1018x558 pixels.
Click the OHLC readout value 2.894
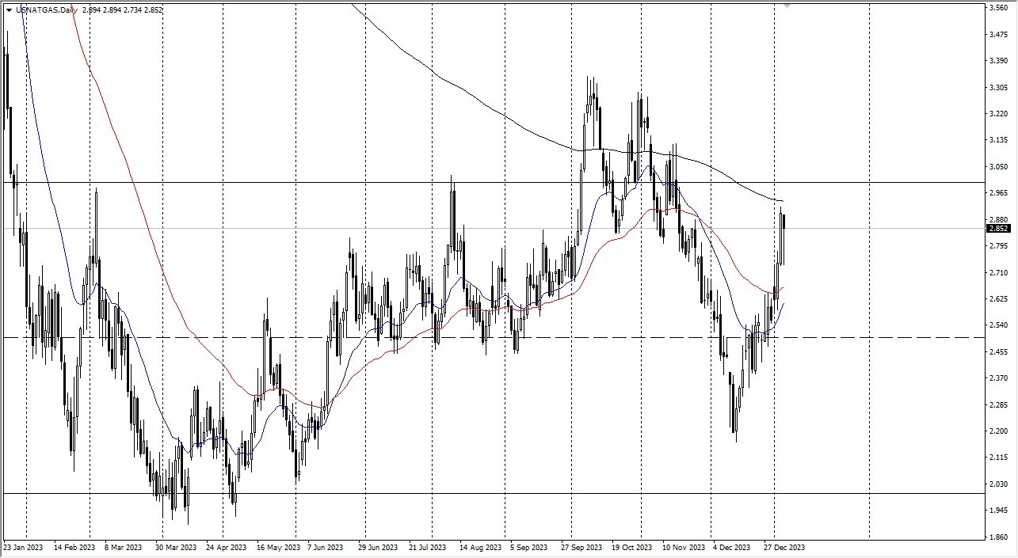click(x=93, y=10)
